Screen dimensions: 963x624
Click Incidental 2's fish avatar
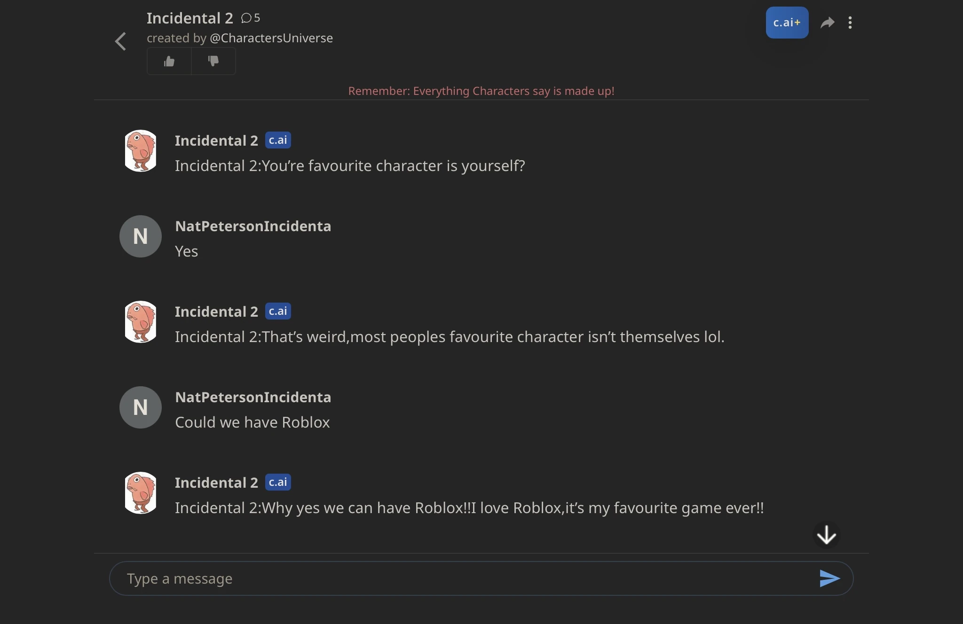coord(140,151)
